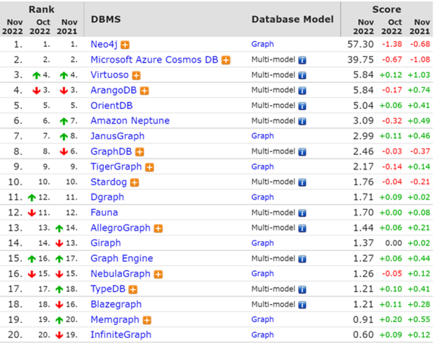Click the JanusGraph link
436x343 pixels.
(118, 136)
